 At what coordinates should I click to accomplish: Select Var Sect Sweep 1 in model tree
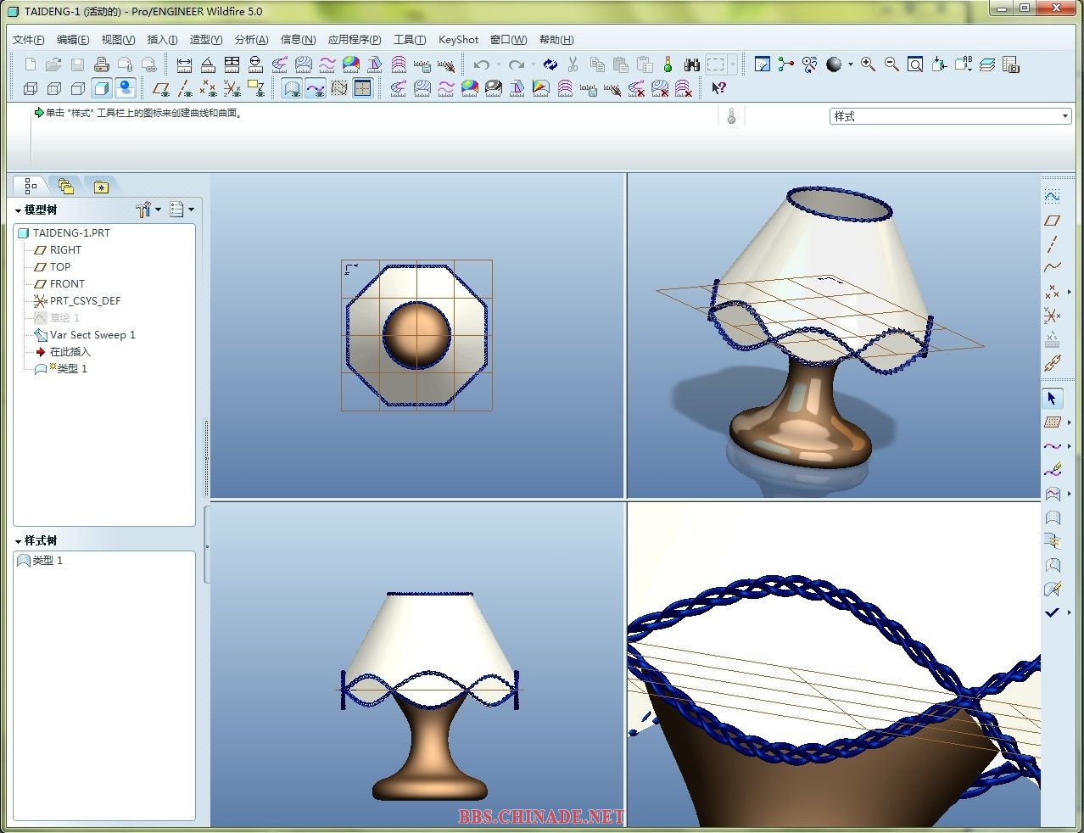click(92, 335)
